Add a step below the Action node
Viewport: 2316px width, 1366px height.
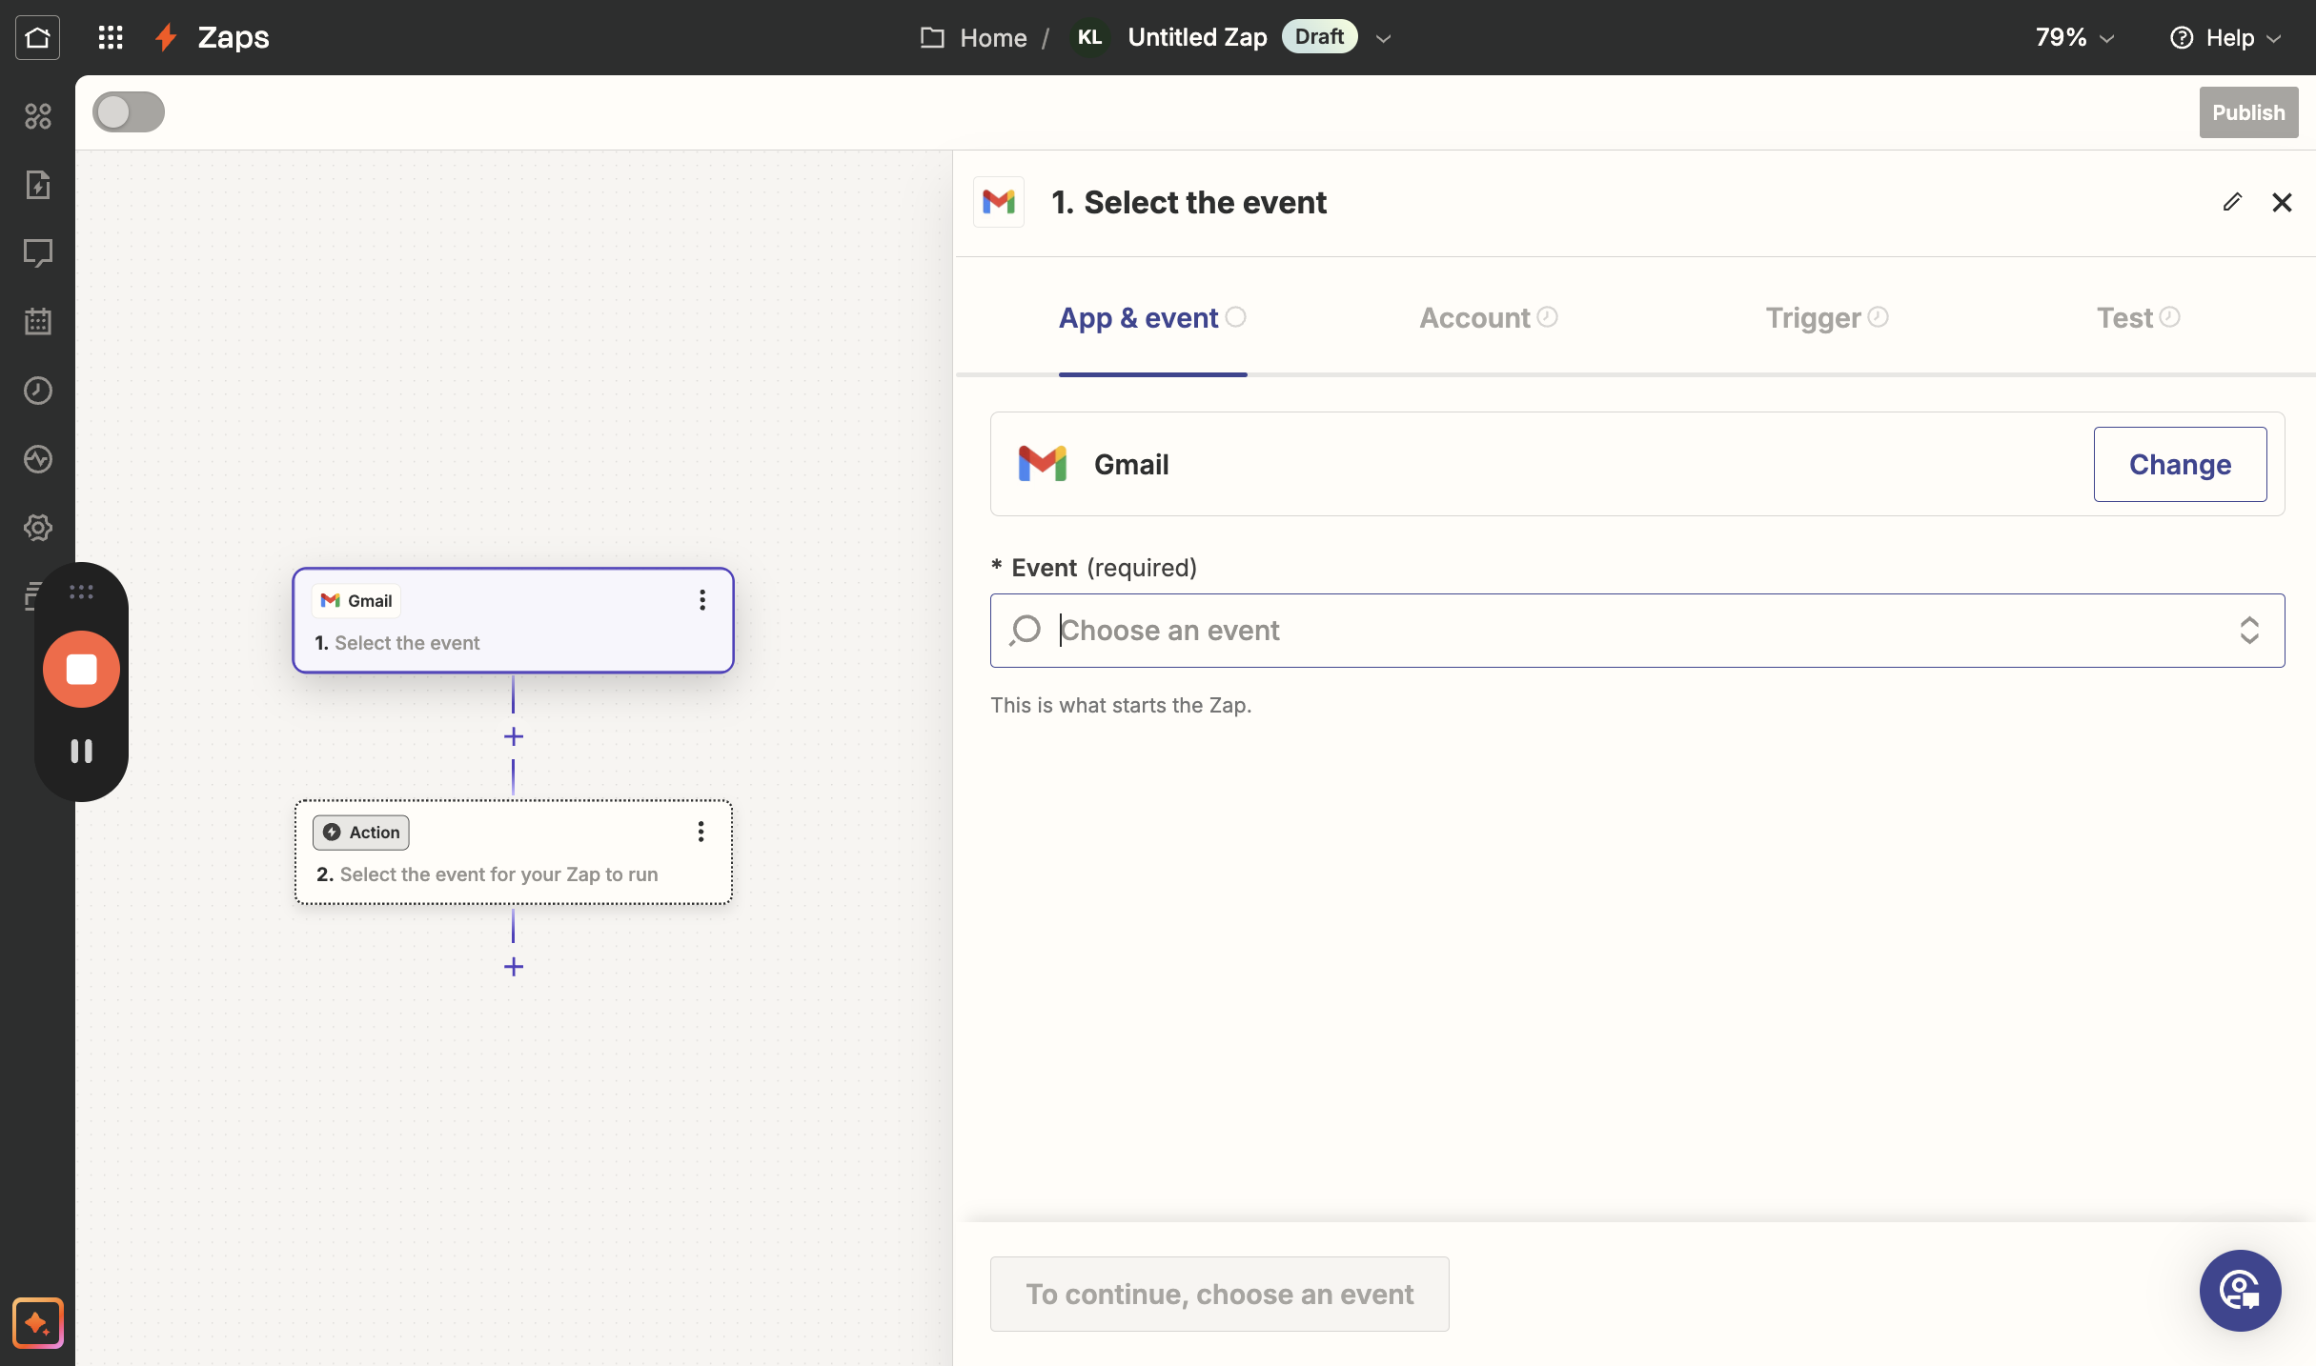(x=514, y=967)
